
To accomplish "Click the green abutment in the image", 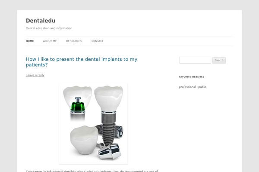I will click(x=78, y=104).
